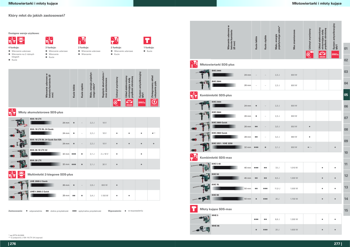Click 'Dostępne wersje użytkowe:' label
This screenshot has height=247, width=350.
(x=24, y=33)
